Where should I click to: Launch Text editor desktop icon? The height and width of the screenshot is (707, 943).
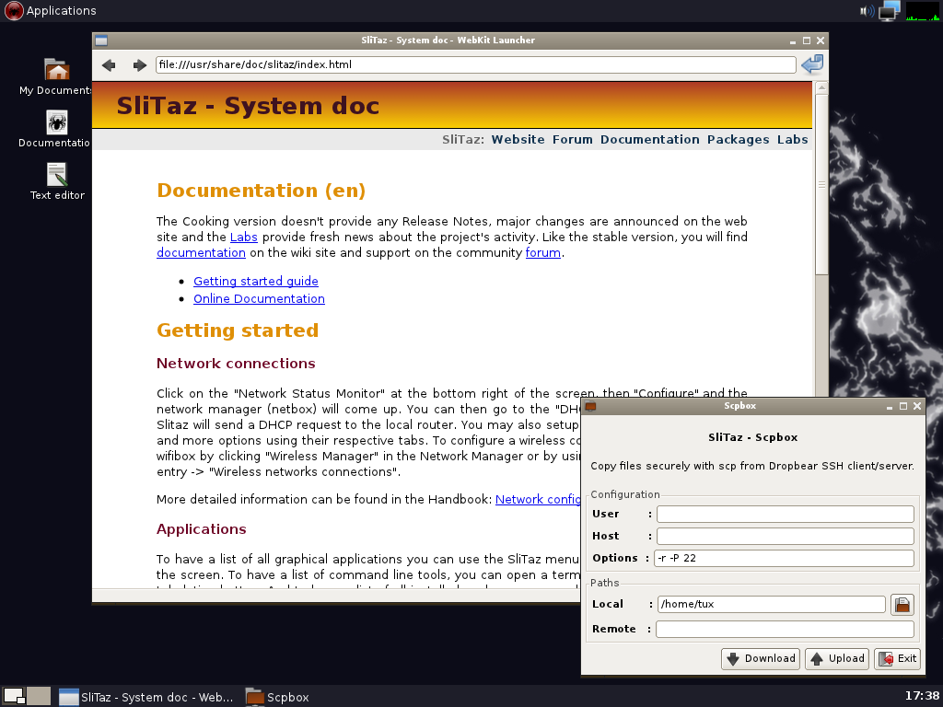tap(57, 181)
